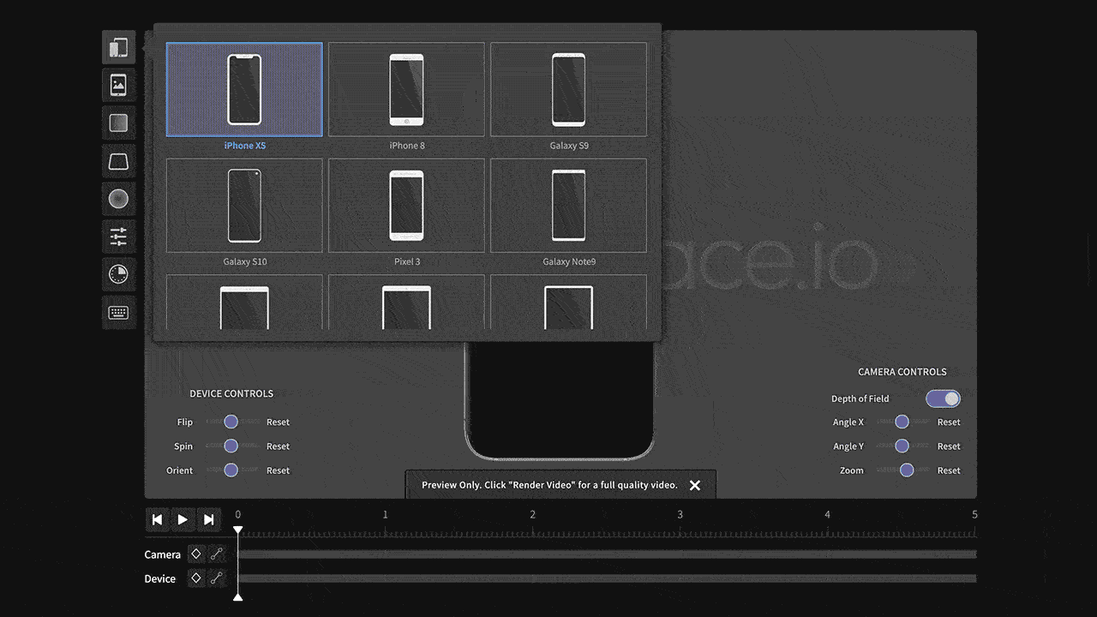The width and height of the screenshot is (1097, 617).
Task: Reset the Spin device control
Action: (x=278, y=446)
